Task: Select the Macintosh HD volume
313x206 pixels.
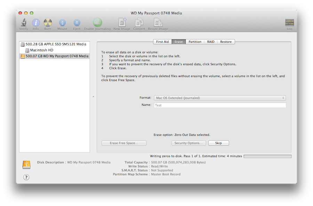Action: (x=54, y=50)
